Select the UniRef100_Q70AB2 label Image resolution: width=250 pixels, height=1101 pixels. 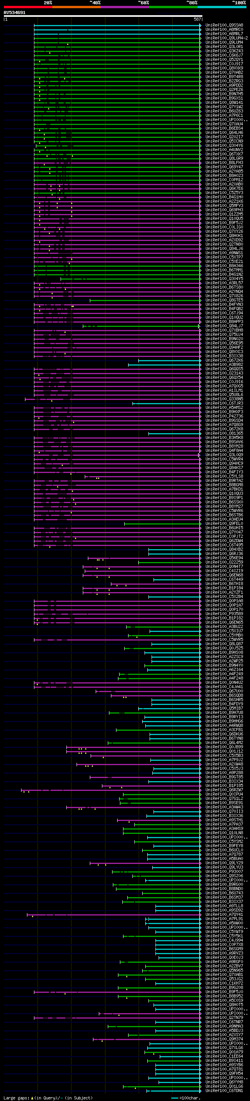224,73
